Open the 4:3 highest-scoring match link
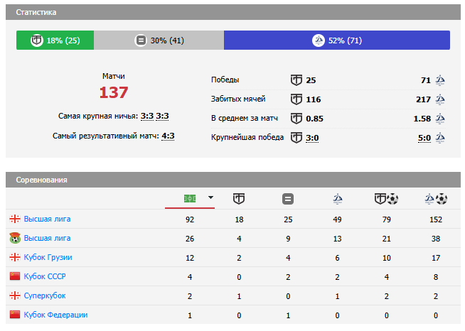The width and height of the screenshot is (465, 331). pyautogui.click(x=168, y=136)
